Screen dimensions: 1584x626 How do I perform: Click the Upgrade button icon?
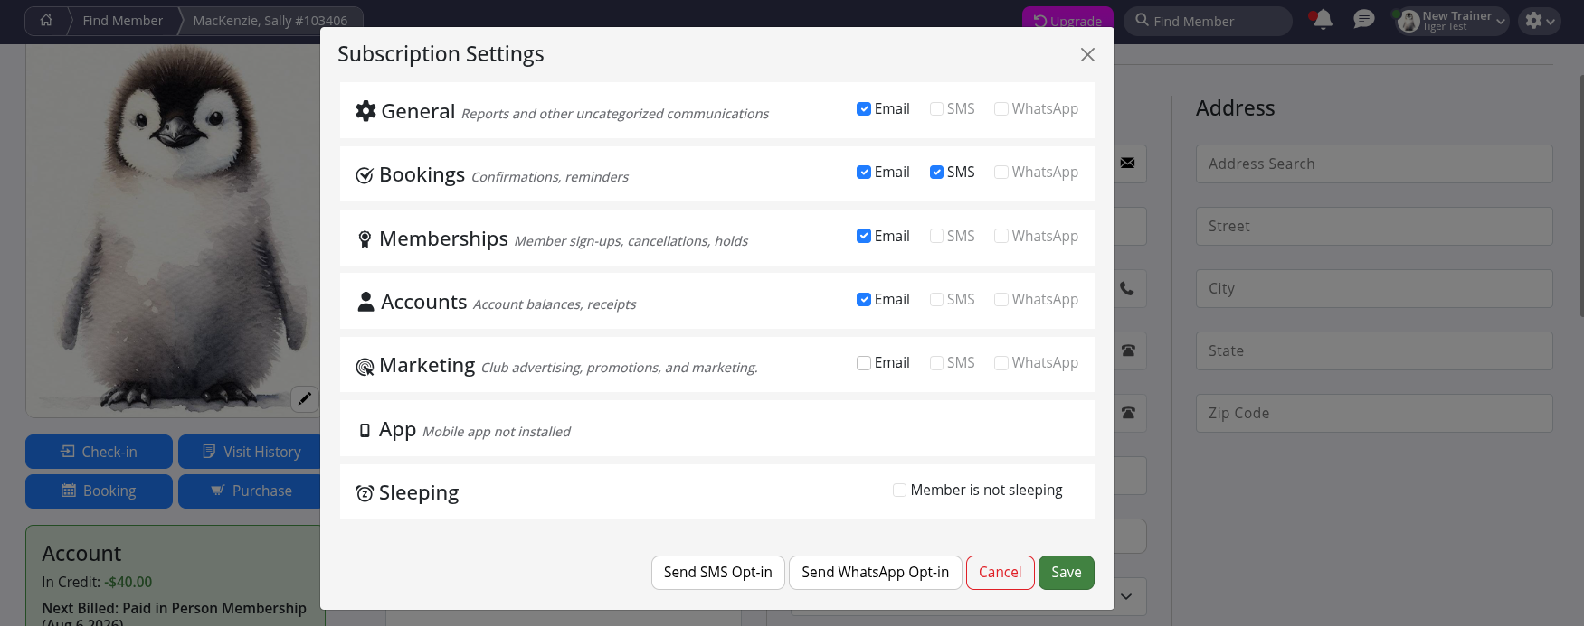[x=1040, y=21]
